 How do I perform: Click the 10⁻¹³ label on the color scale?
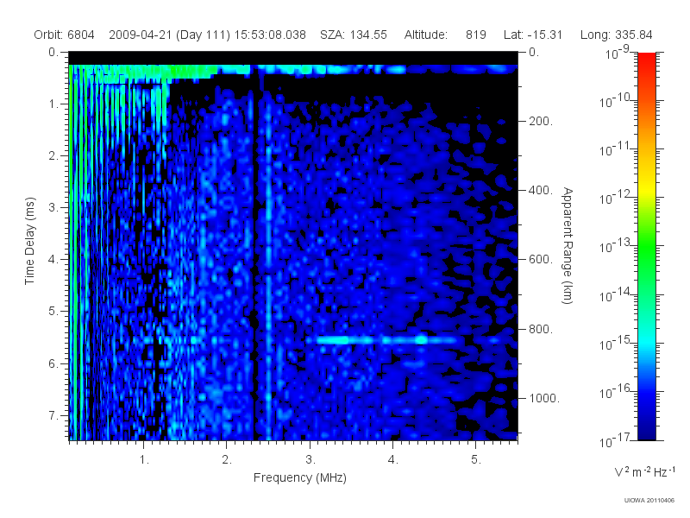(x=616, y=245)
